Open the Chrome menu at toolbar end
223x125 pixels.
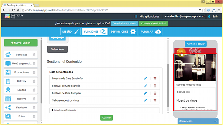[x=219, y=10]
